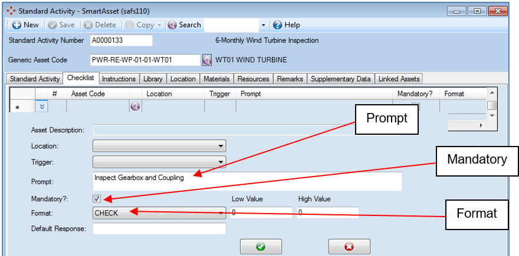The image size is (519, 256).
Task: Open the Copy dropdown arrow
Action: click(x=159, y=25)
